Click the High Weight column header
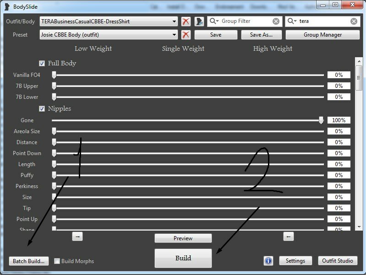Image resolution: width=366 pixels, height=275 pixels. 273,49
